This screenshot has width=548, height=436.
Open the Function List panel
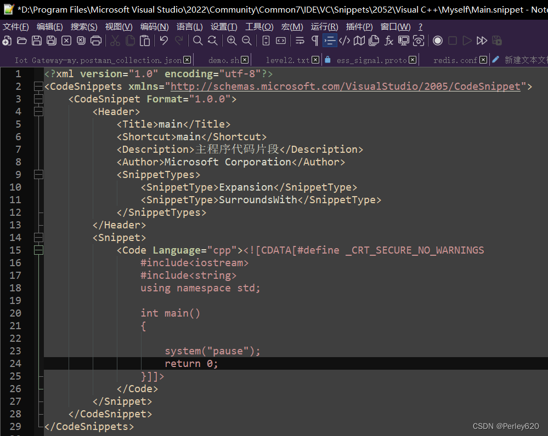(x=388, y=41)
